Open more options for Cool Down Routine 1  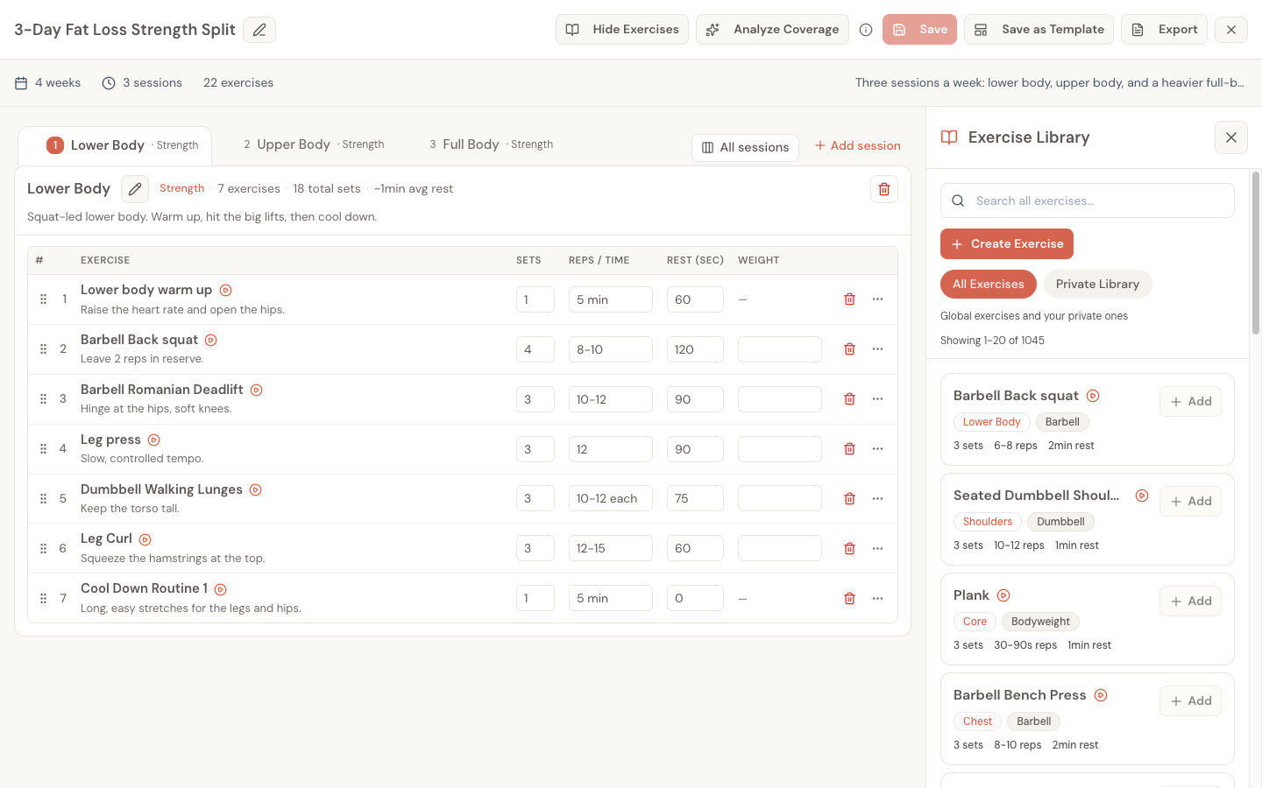click(877, 598)
